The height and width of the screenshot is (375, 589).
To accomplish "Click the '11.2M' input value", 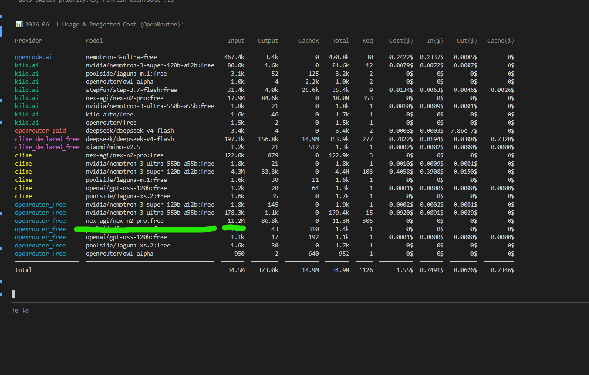I will (236, 221).
